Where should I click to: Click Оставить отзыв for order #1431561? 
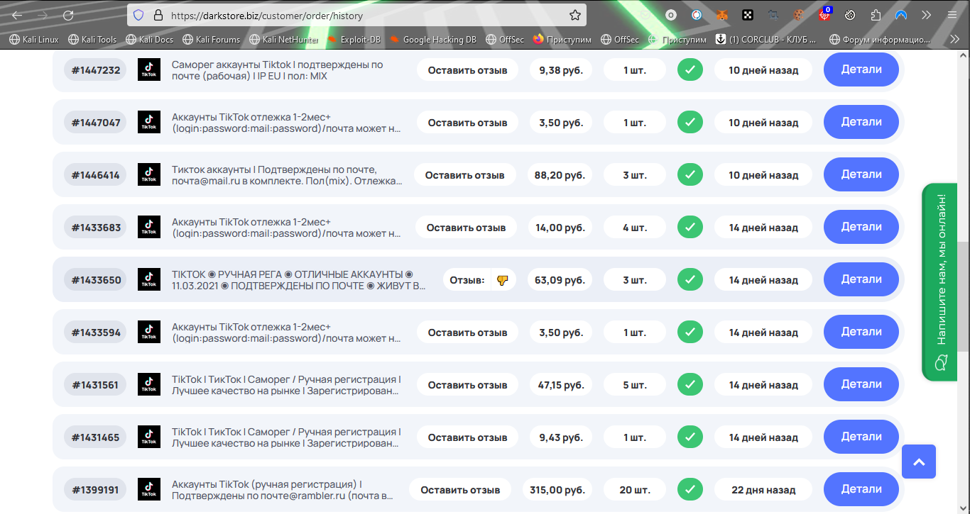(x=467, y=385)
